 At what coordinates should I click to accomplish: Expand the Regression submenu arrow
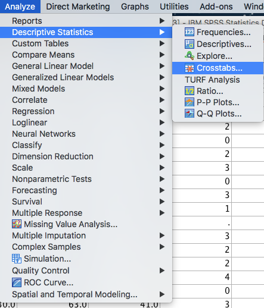[x=162, y=111]
